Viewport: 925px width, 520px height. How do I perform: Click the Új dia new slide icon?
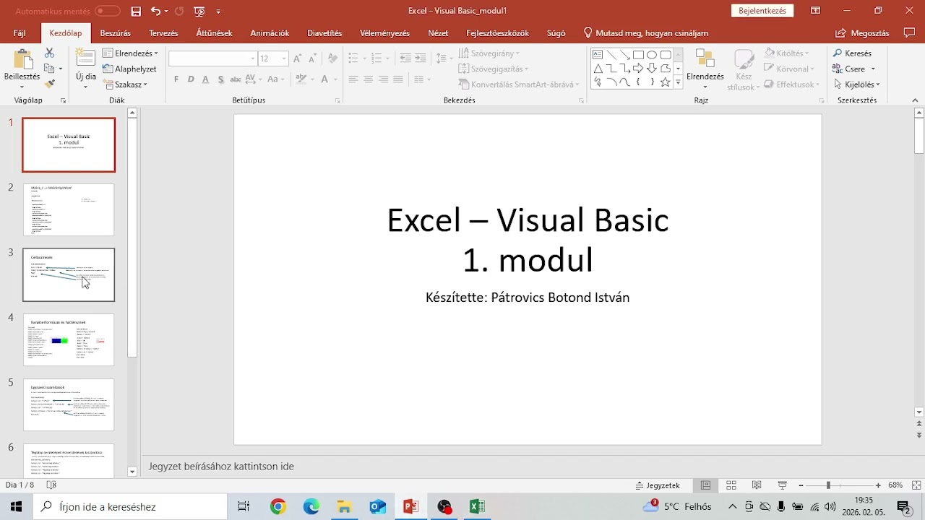coord(85,59)
